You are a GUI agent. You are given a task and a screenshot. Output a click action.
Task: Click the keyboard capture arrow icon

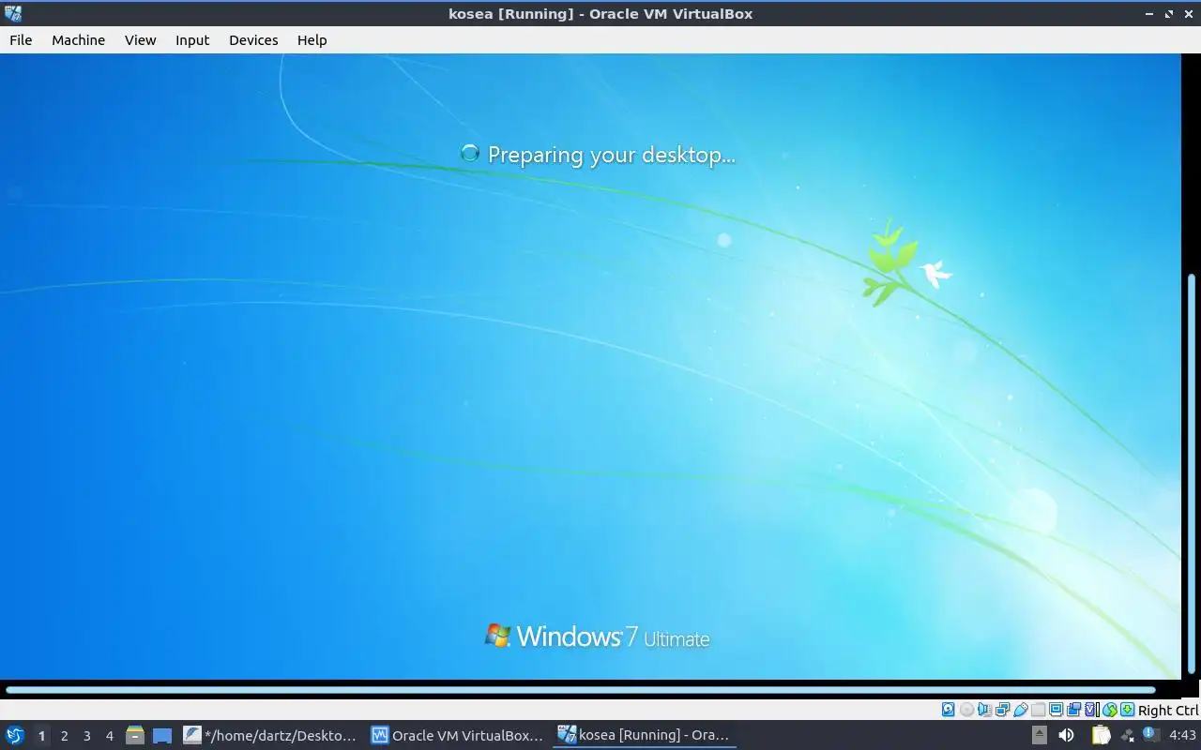pyautogui.click(x=1128, y=710)
